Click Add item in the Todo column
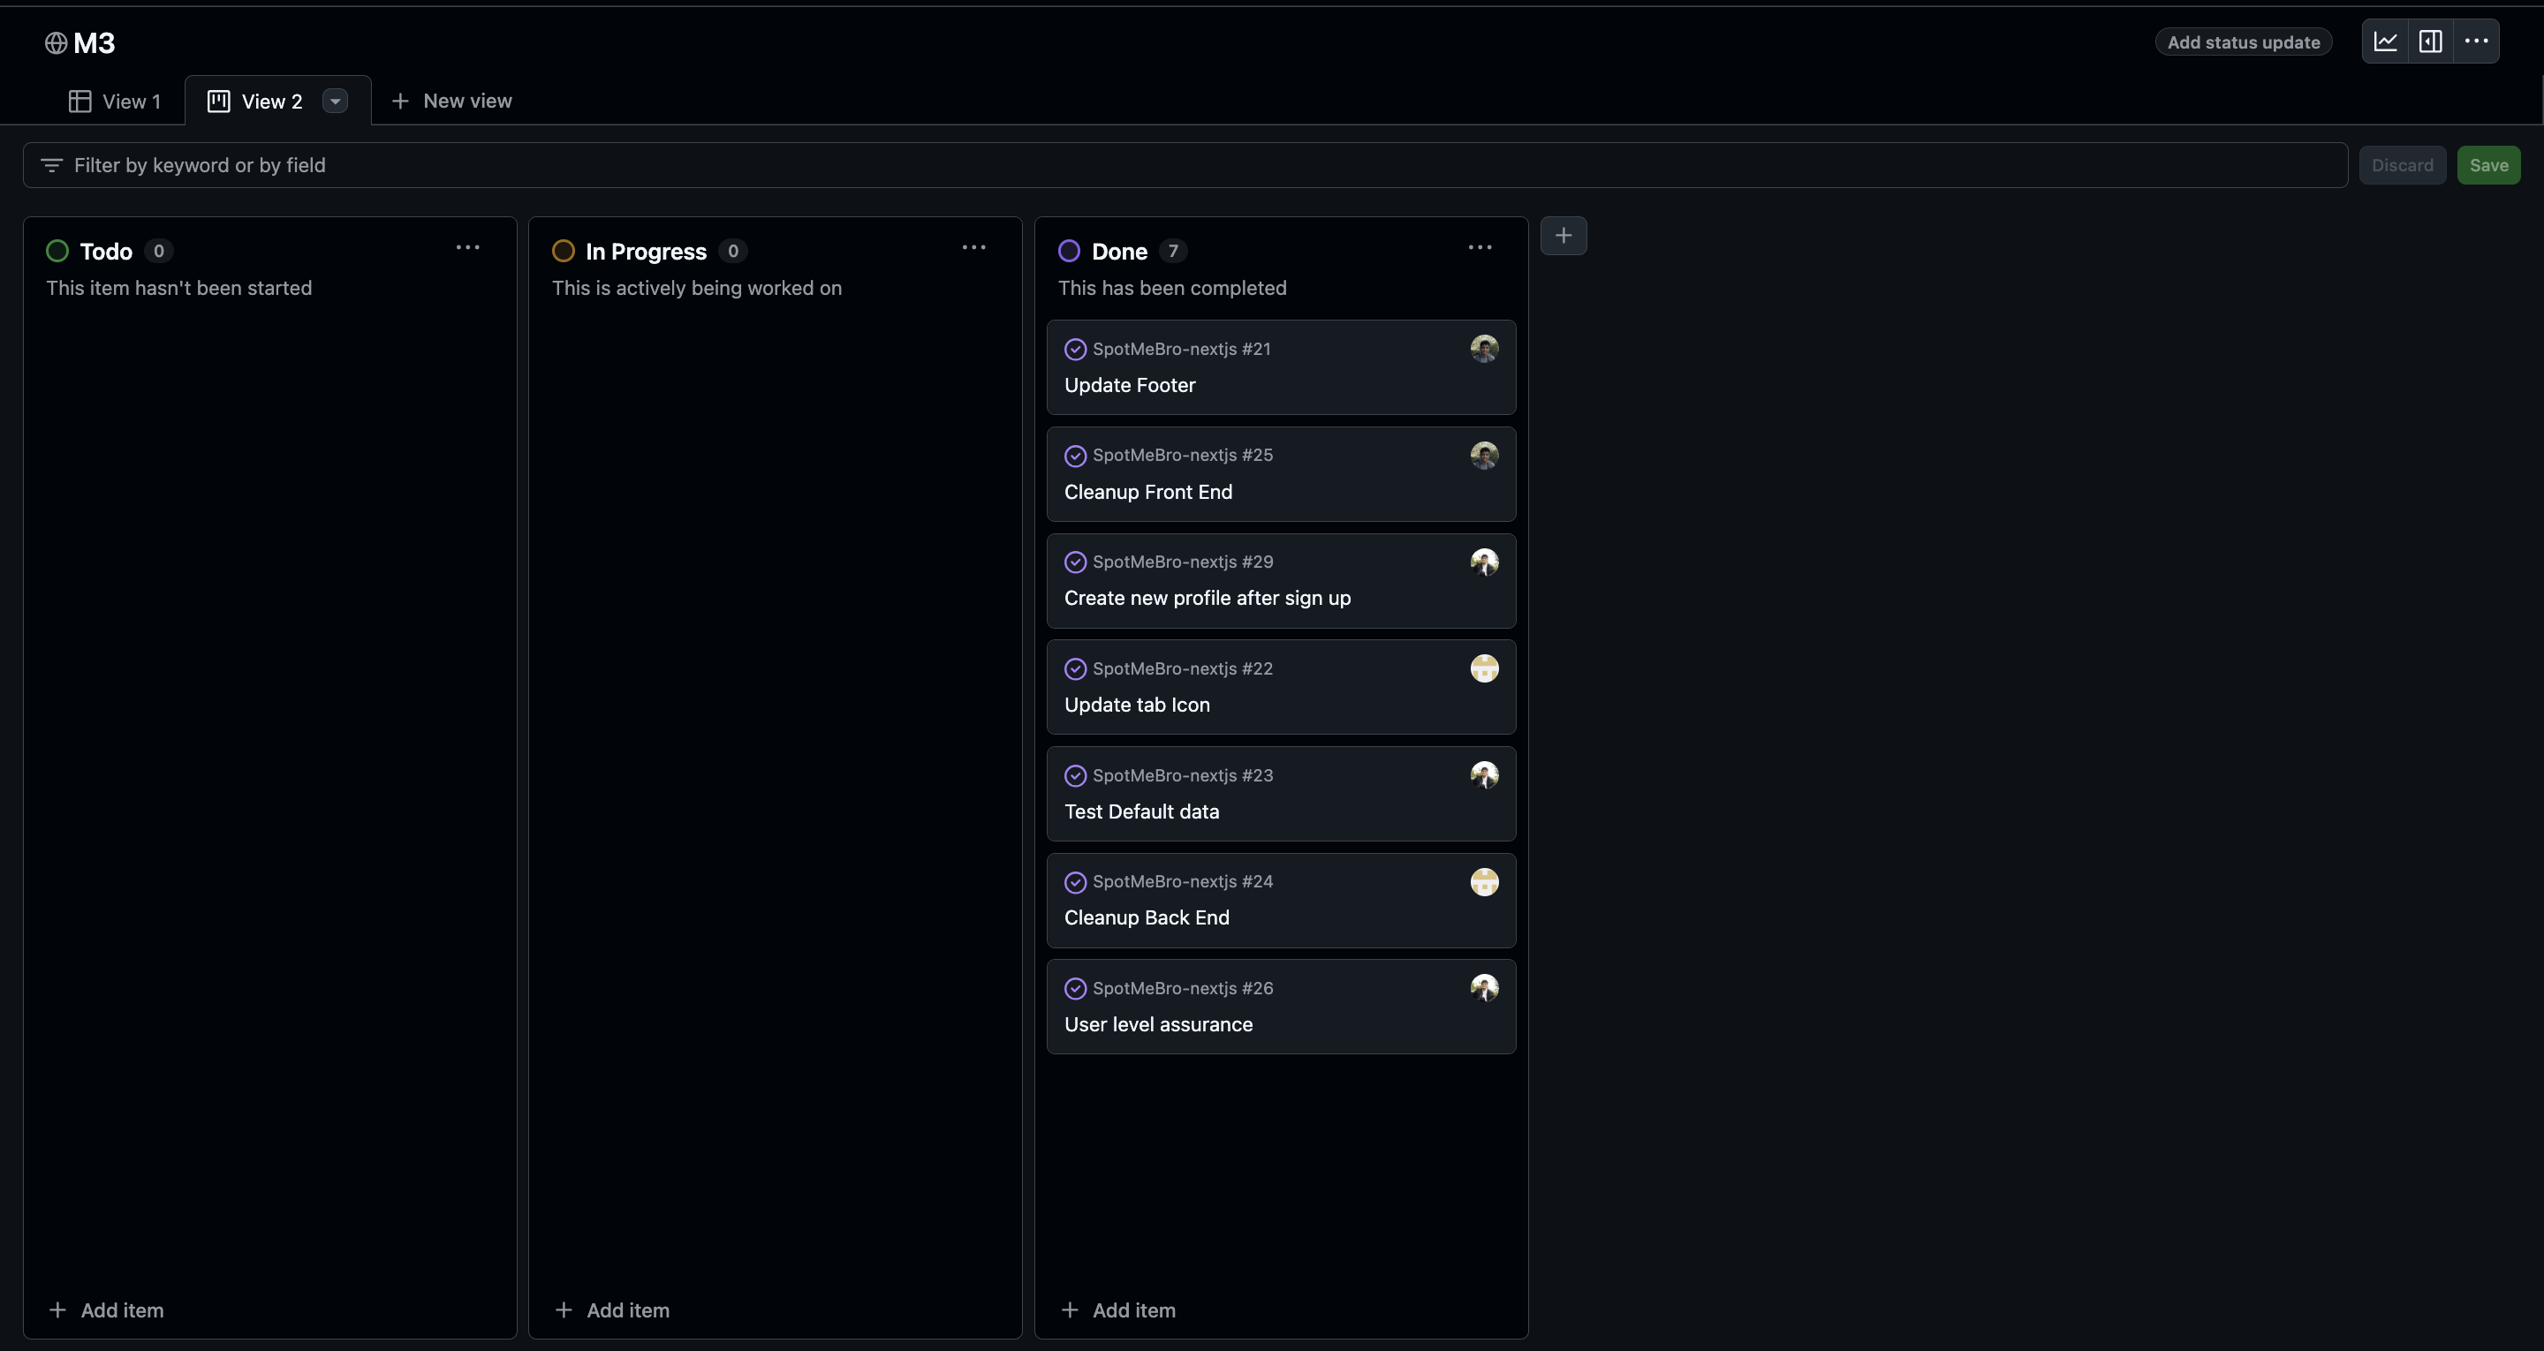Image resolution: width=2544 pixels, height=1351 pixels. tap(107, 1309)
